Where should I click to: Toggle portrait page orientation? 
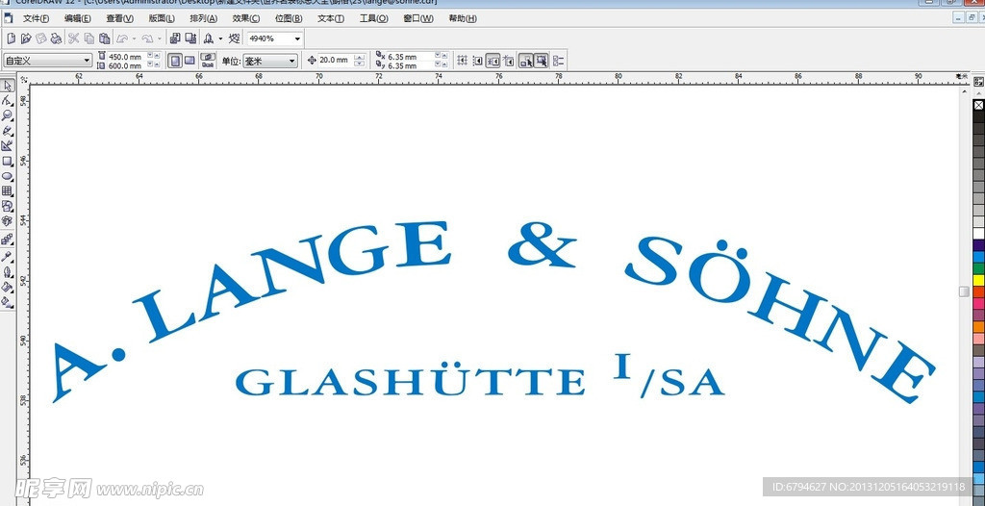point(175,61)
